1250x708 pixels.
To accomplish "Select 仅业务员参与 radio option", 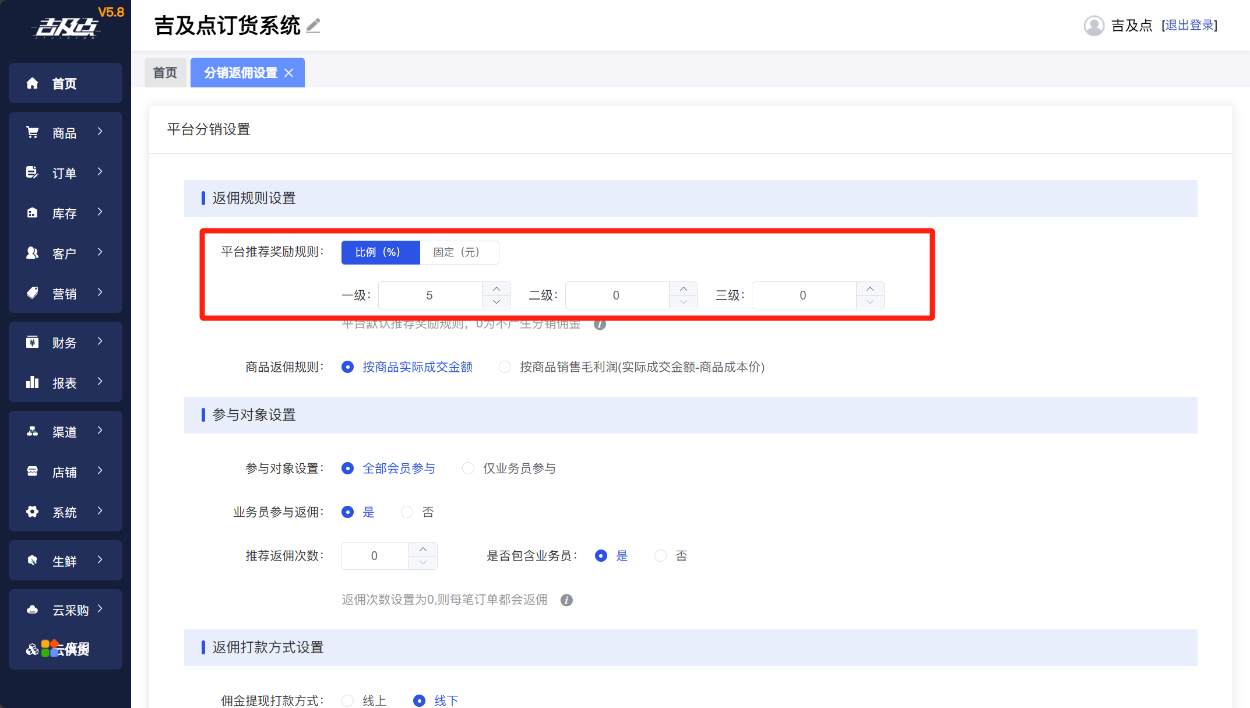I will [x=468, y=469].
